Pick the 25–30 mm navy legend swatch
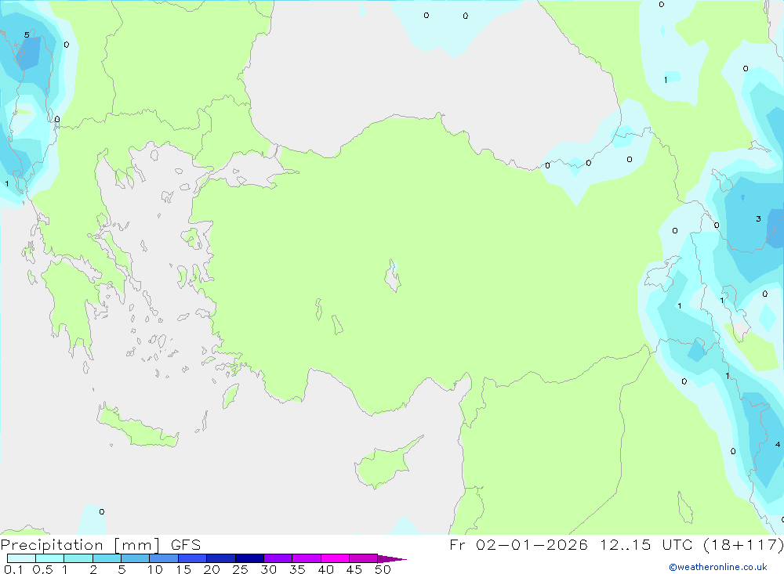Image resolution: width=784 pixels, height=574 pixels. (249, 558)
